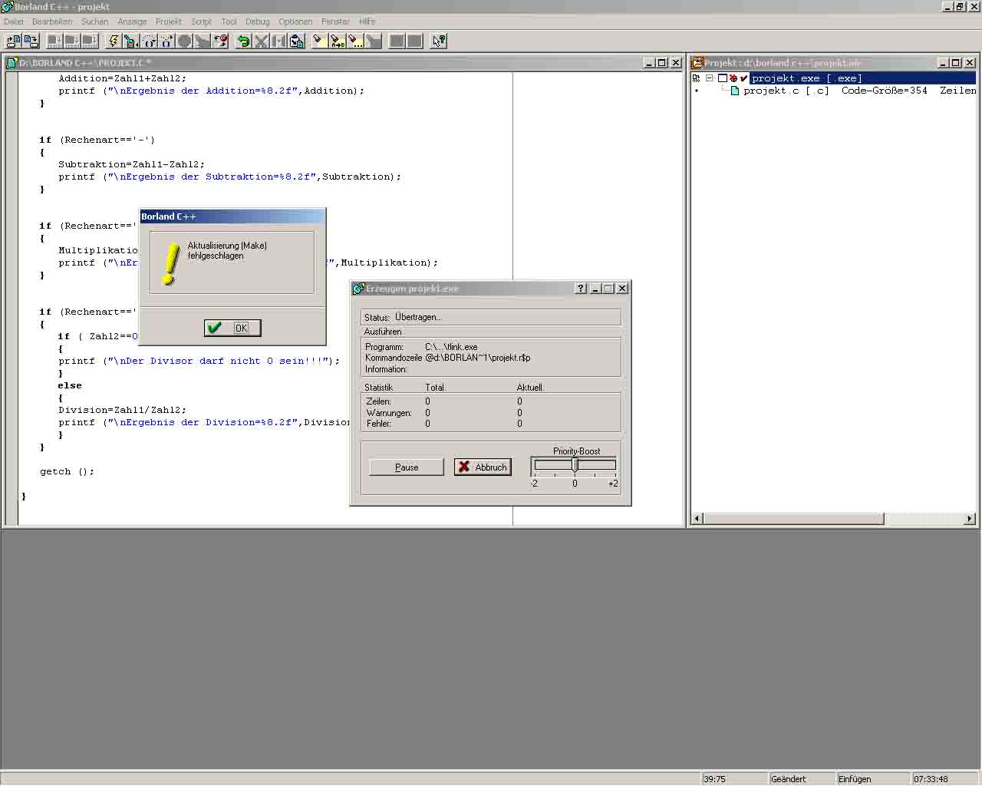Select projekt.exe [.exe] in project tree
The image size is (982, 786).
806,78
